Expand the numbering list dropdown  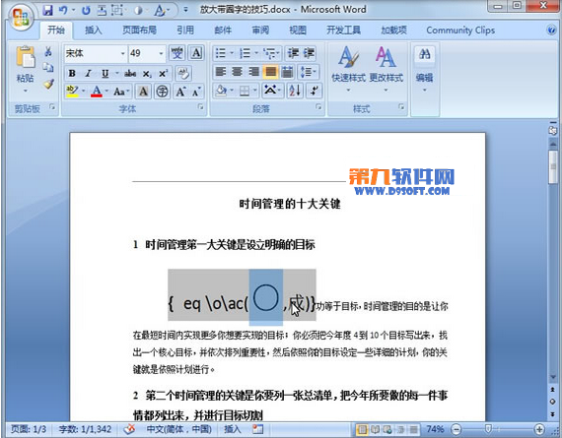[256, 54]
